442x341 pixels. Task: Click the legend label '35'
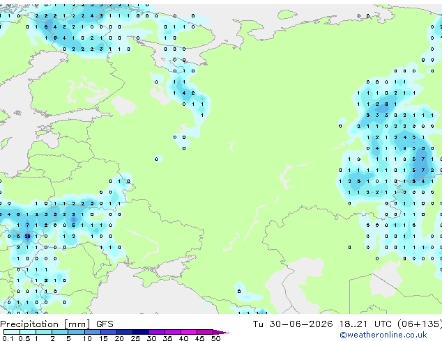click(x=167, y=338)
